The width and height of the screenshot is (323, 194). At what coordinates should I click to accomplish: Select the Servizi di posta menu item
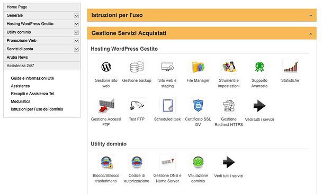tap(42, 49)
